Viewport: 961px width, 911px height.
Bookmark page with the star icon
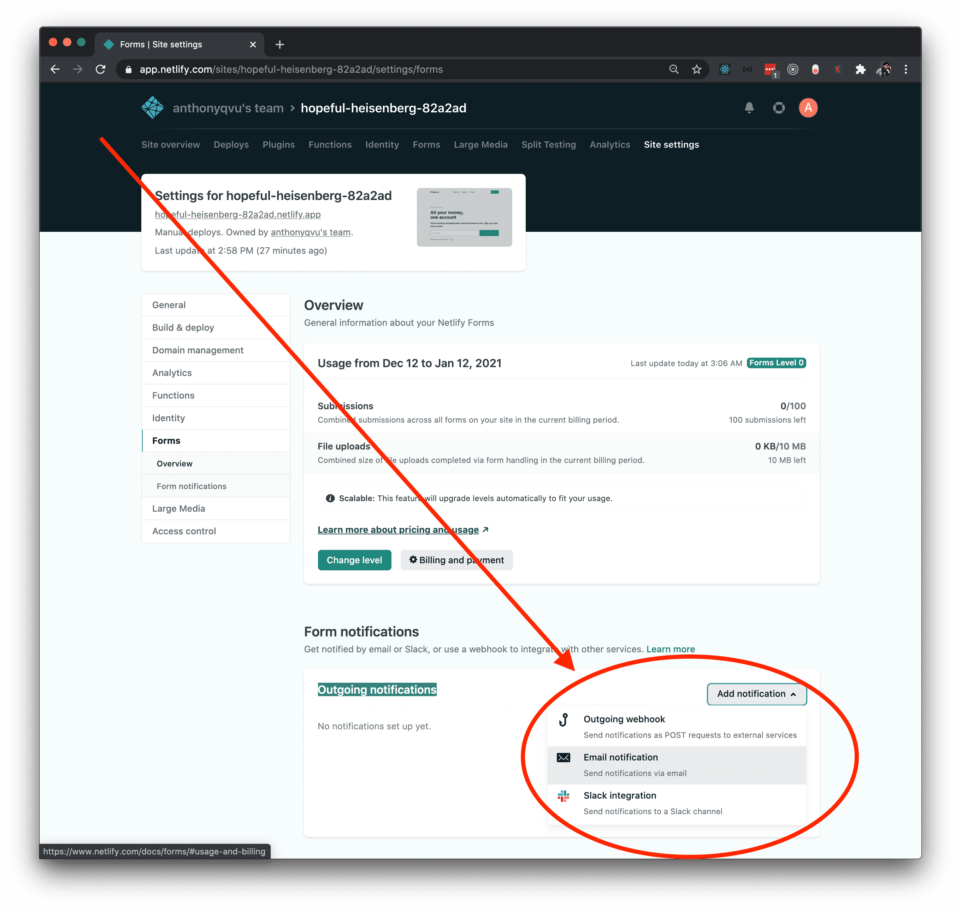point(696,70)
